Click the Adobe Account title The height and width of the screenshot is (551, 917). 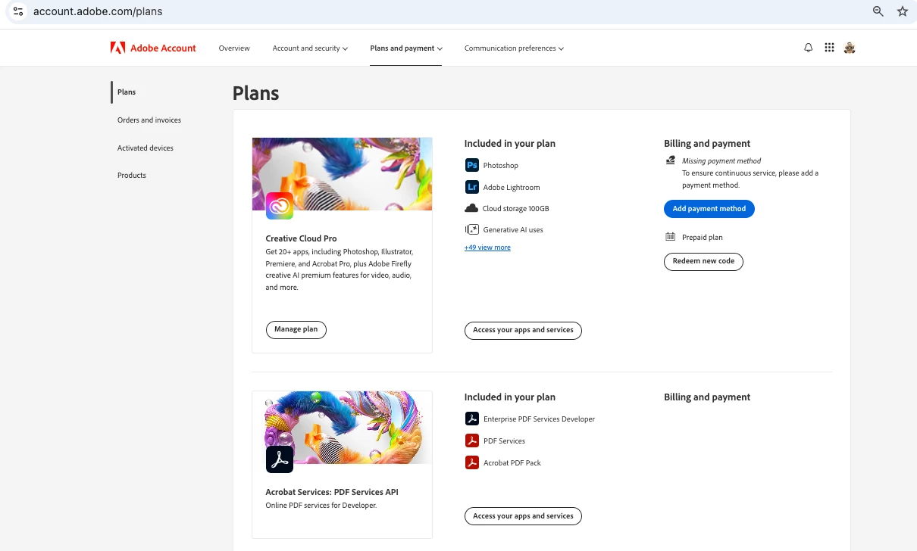[x=163, y=48]
